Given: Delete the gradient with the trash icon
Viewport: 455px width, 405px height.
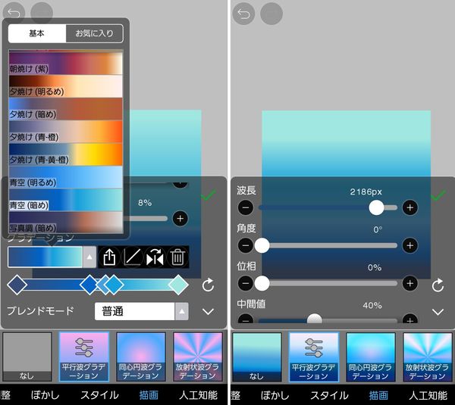Looking at the screenshot, I should click(x=177, y=257).
